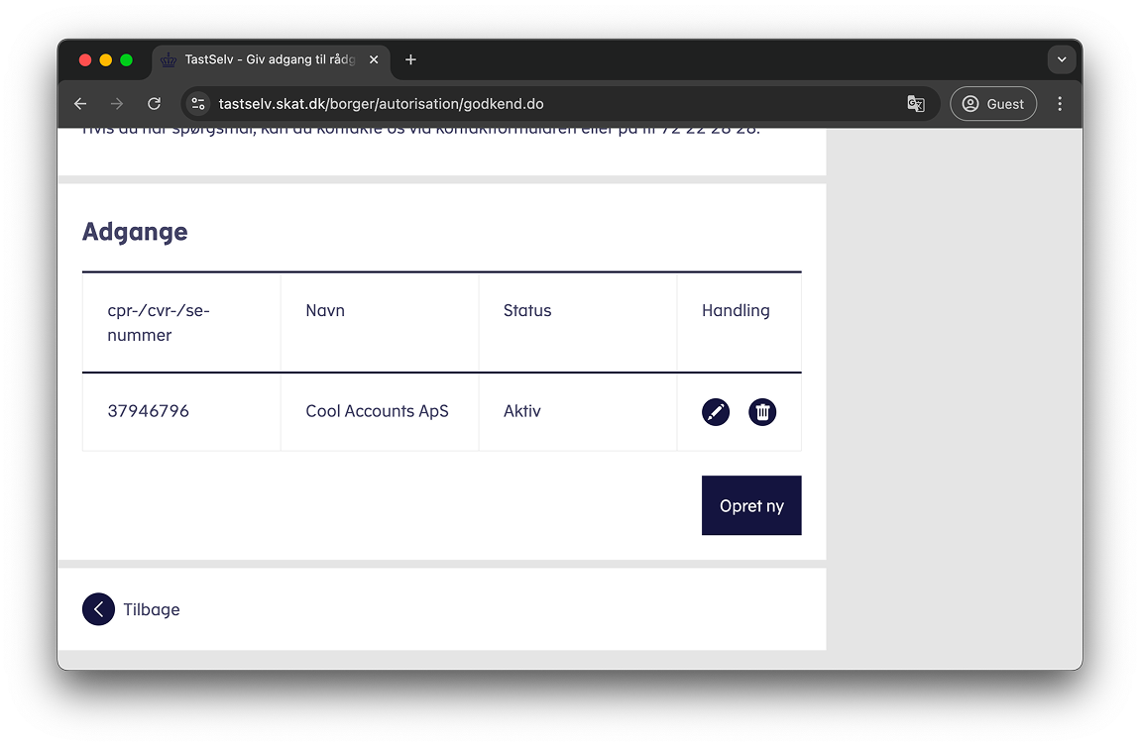
Task: View site information for tastselv.skat.dk
Action: (x=198, y=104)
